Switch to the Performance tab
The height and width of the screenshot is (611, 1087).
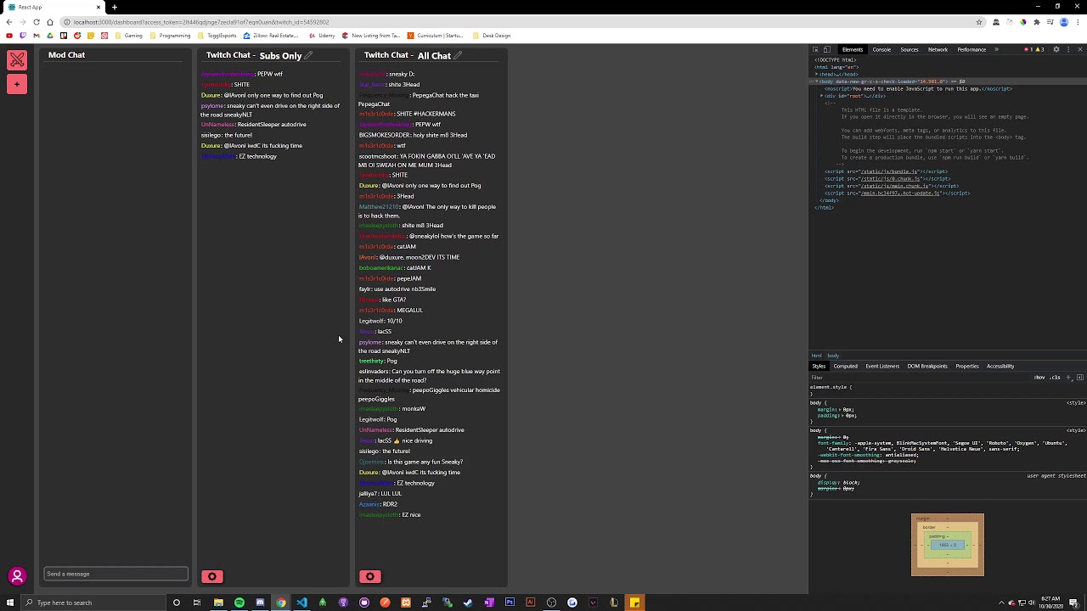972,49
